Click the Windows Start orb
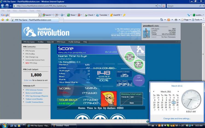The width and height of the screenshot is (205, 128). pyautogui.click(x=5, y=125)
